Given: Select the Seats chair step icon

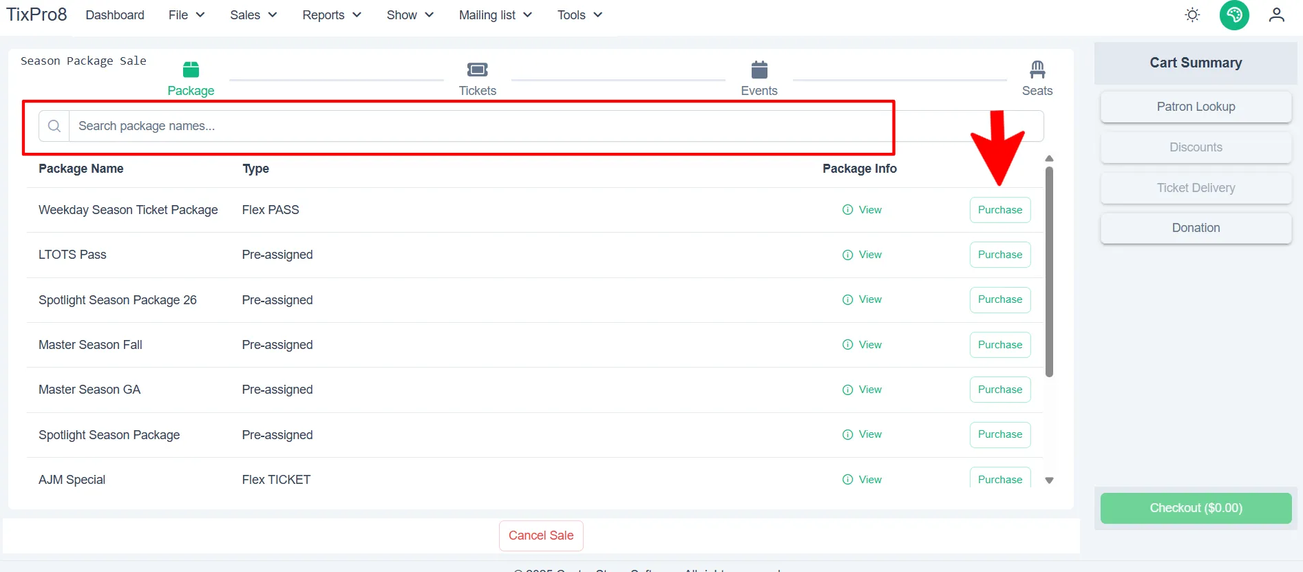Looking at the screenshot, I should pos(1037,70).
